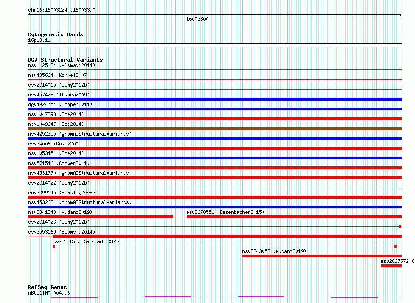Open nsv4532681 (gnomADStructuralVariants) label
415x303 pixels.
80,202
